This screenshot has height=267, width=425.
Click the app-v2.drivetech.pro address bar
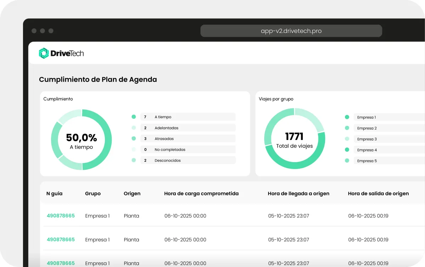click(x=291, y=31)
